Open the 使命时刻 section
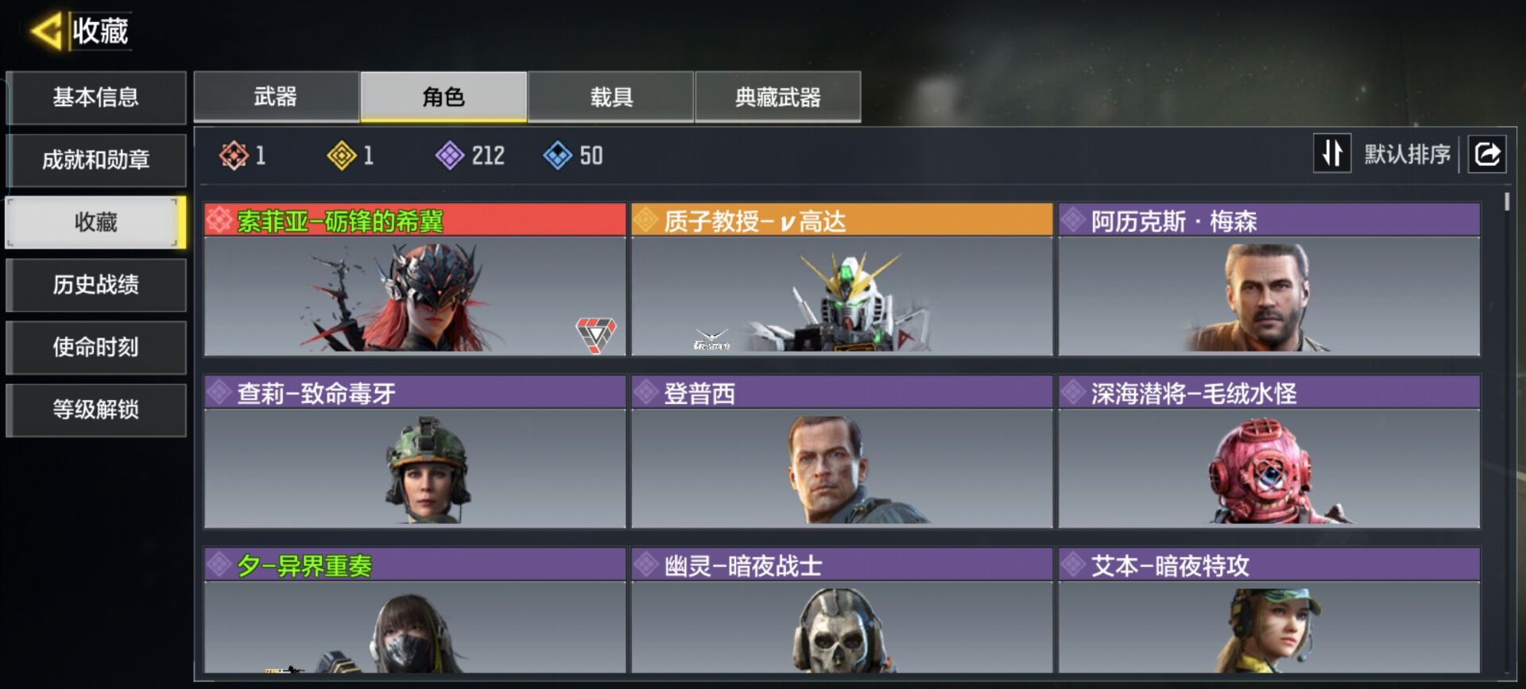Viewport: 1526px width, 689px height. (96, 347)
